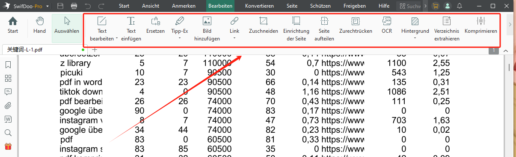Image resolution: width=516 pixels, height=157 pixels.
Task: Click the vertical scrollbar thumb
Action: point(509,67)
